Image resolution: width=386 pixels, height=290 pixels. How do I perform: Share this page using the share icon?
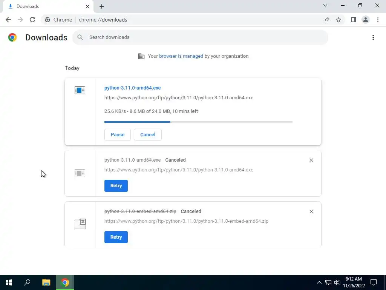pyautogui.click(x=326, y=20)
